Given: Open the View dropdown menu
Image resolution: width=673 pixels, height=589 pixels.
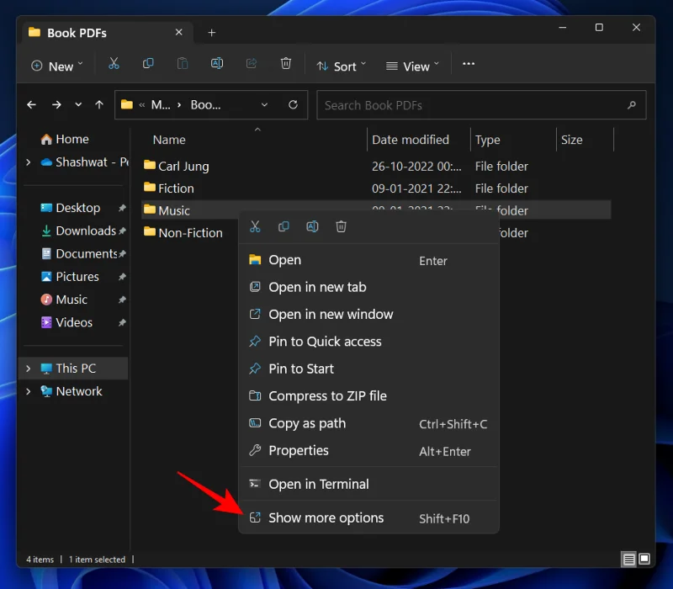Looking at the screenshot, I should click(411, 65).
